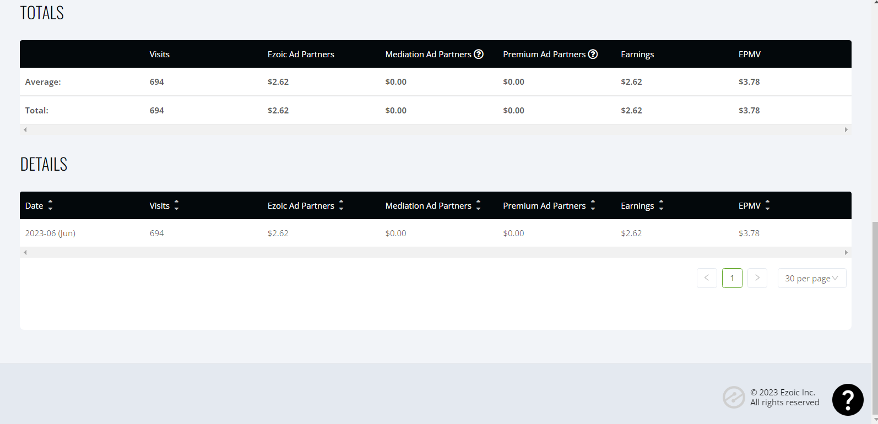878x424 pixels.
Task: Sort Details by Premium Ad Partners
Action: [593, 205]
